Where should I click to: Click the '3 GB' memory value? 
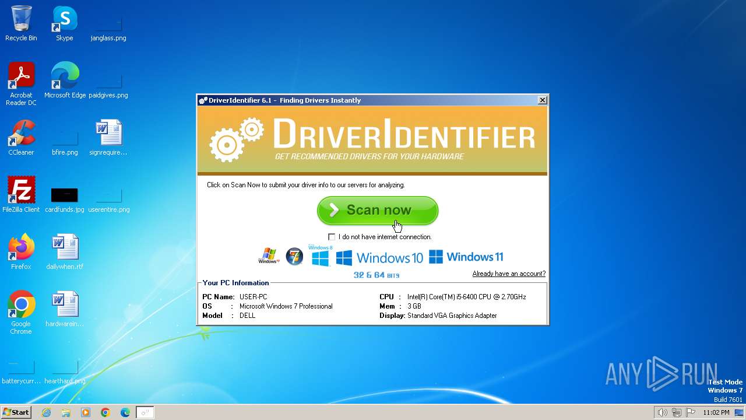coord(414,306)
